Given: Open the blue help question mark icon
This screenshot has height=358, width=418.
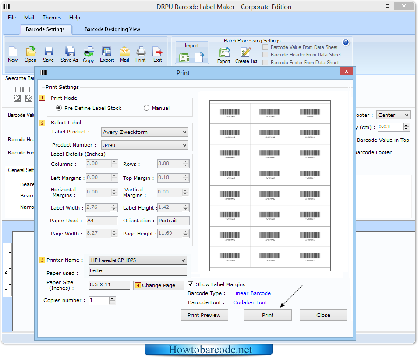Looking at the screenshot, I should [x=346, y=42].
